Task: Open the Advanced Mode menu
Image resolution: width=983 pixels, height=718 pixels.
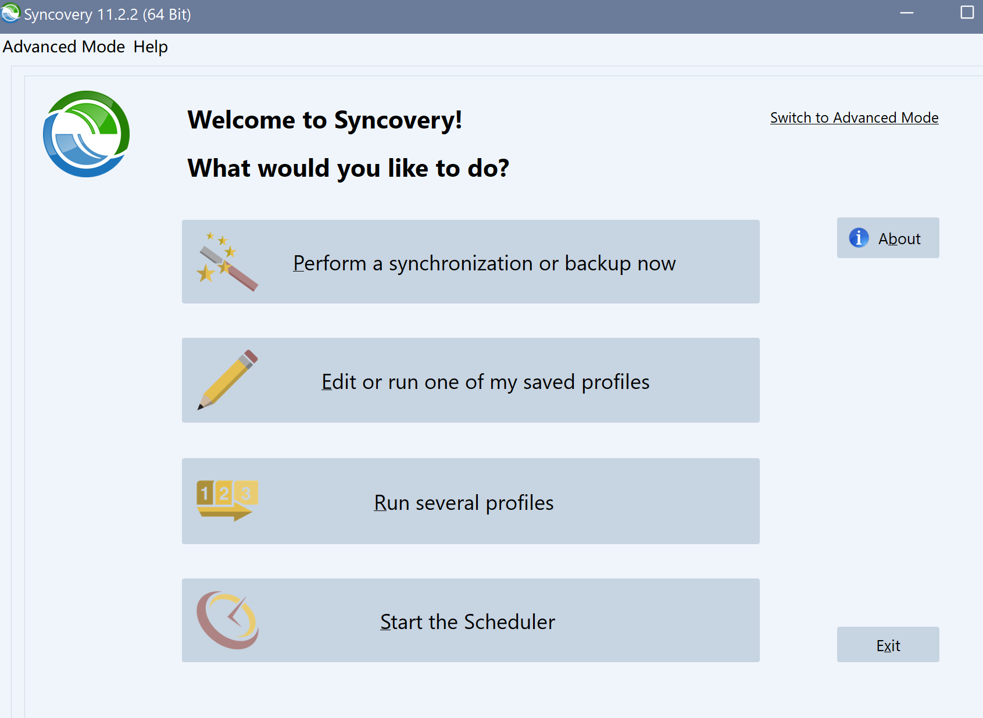Action: coord(64,47)
